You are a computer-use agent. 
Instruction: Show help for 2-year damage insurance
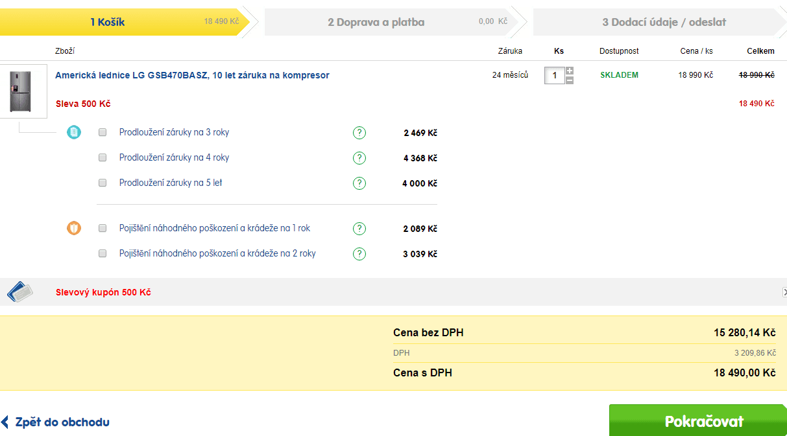(359, 254)
